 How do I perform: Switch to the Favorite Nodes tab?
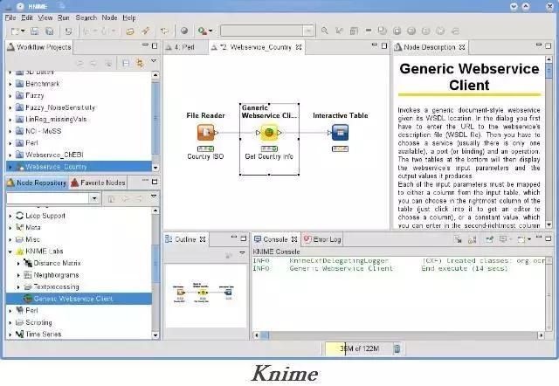(99, 183)
